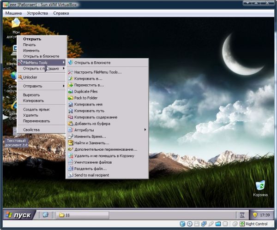The width and height of the screenshot is (277, 230).
Task: Click the Корзина recycle bin desktop icon
Action: tap(260, 187)
